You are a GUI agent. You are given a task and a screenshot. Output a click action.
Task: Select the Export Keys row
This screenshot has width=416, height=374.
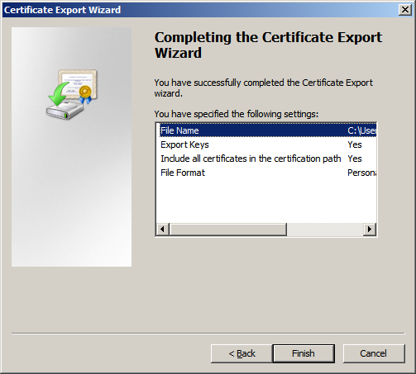268,144
